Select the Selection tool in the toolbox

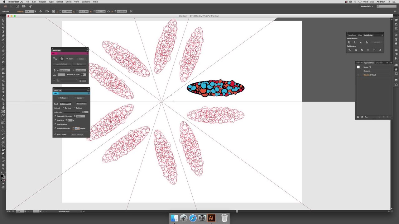click(x=3, y=20)
